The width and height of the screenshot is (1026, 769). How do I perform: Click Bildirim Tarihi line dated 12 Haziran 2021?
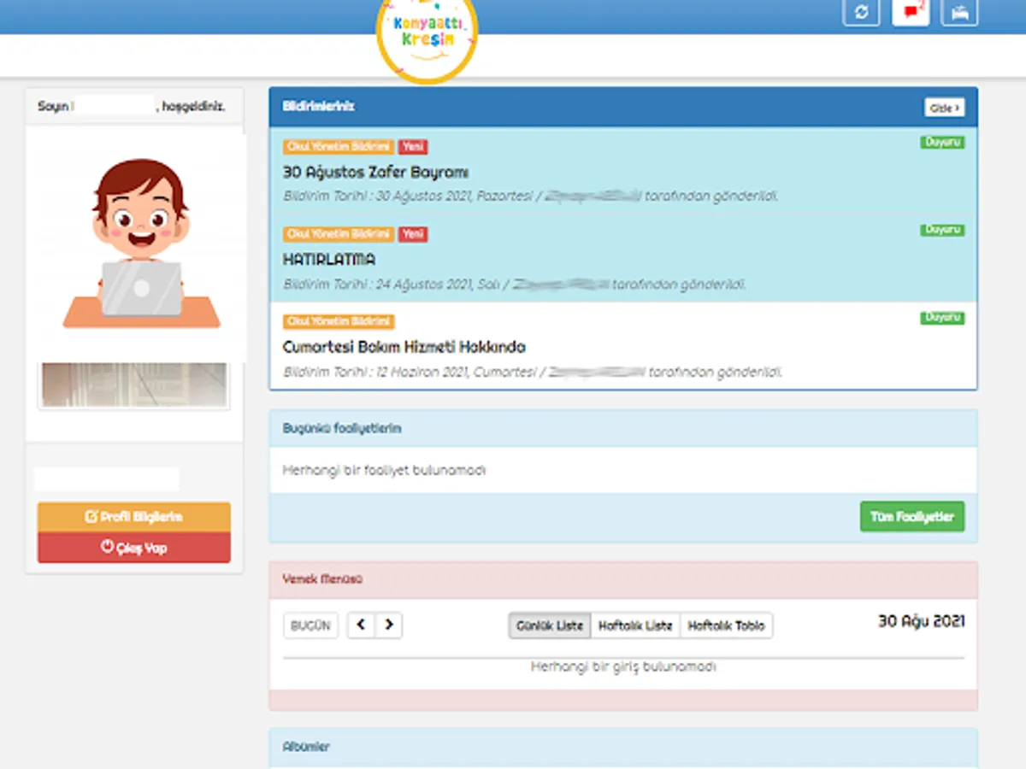pyautogui.click(x=533, y=373)
